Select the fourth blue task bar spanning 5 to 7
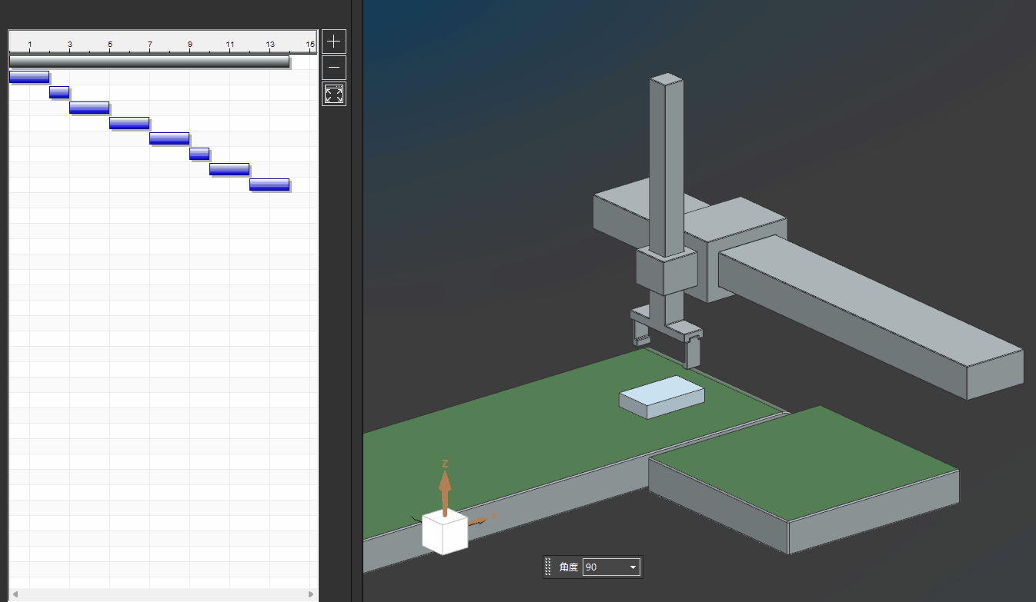This screenshot has height=602, width=1036. tap(129, 123)
